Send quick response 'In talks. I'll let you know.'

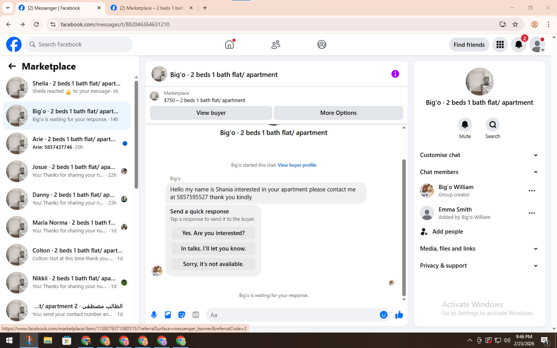coord(214,249)
